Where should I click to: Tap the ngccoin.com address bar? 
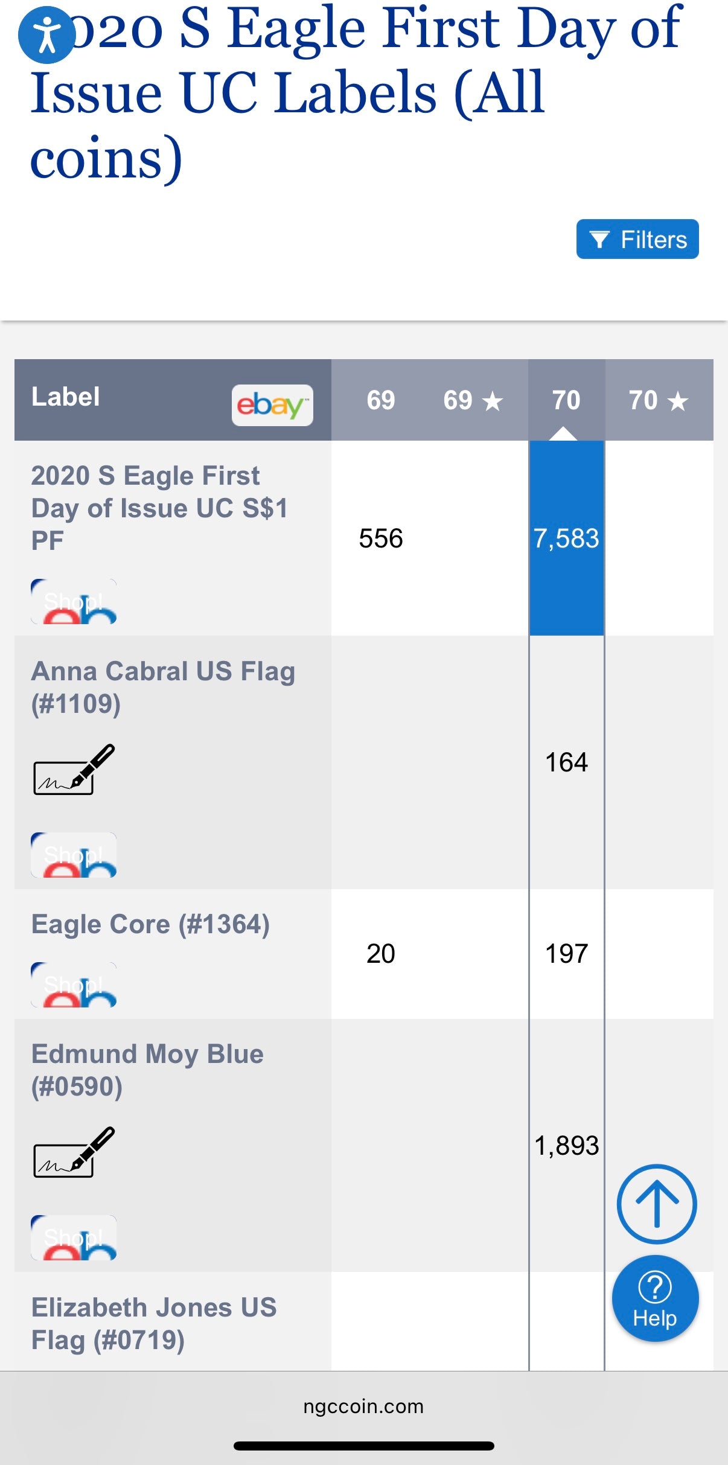click(363, 1406)
